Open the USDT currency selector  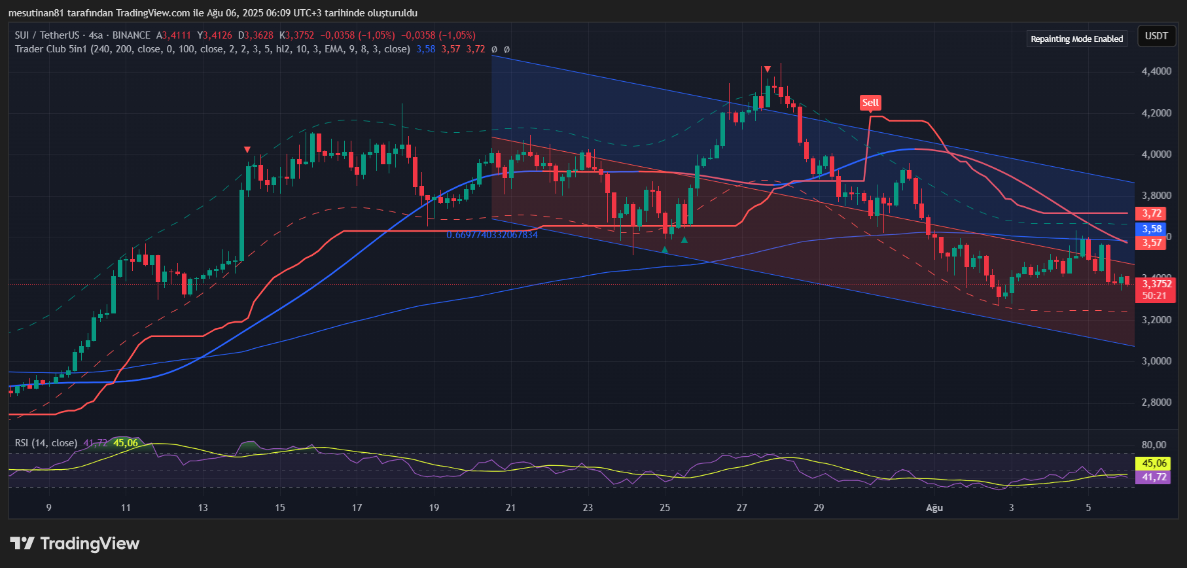point(1156,36)
